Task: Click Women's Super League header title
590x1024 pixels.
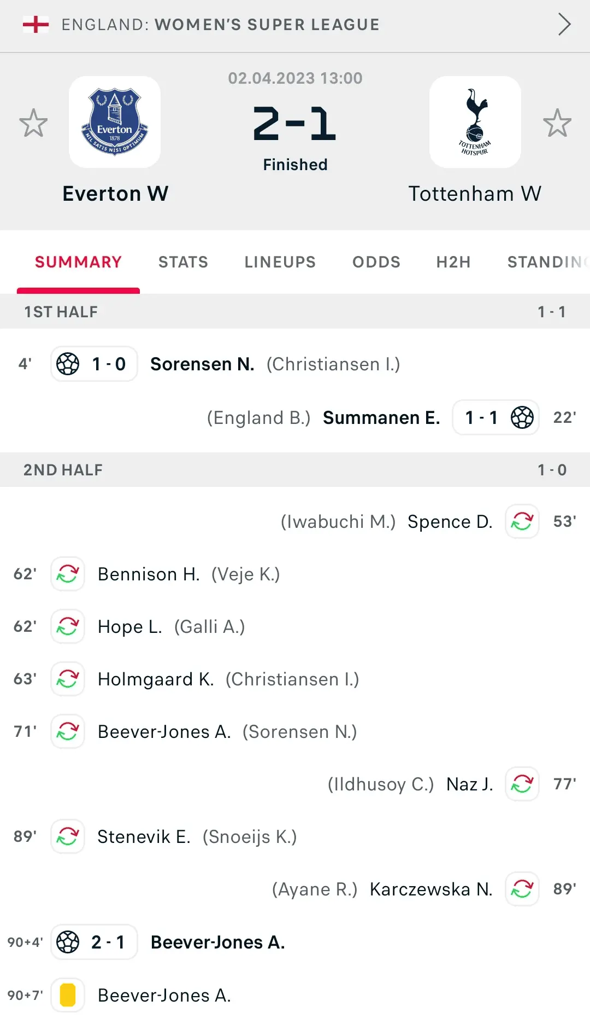Action: pos(267,25)
